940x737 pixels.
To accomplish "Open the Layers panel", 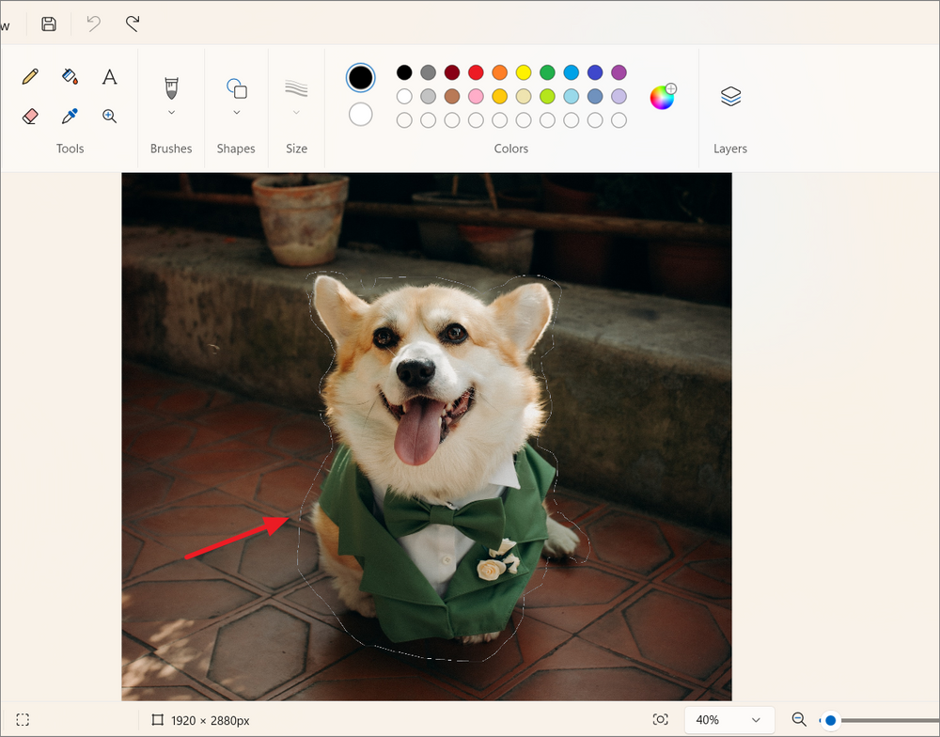I will tap(730, 97).
